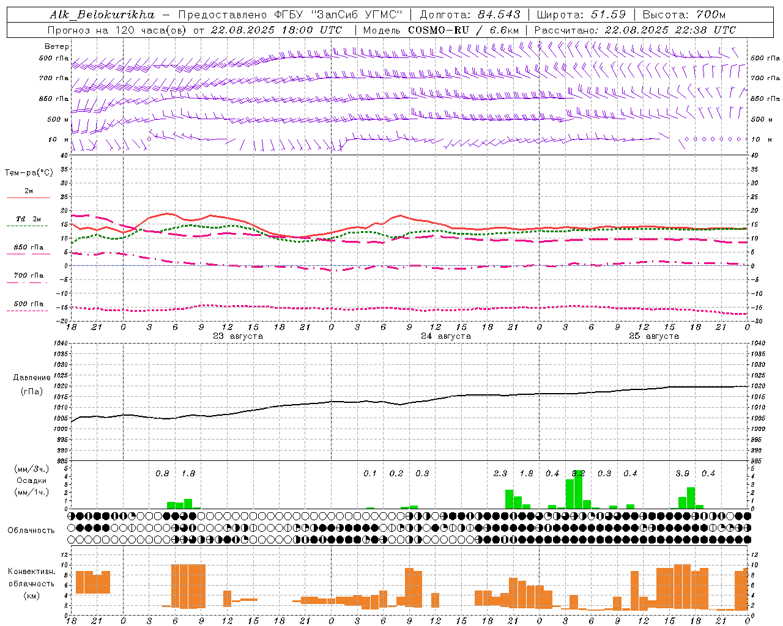
Task: Click the 'Долгота: 84.543' longitude value
Action: [470, 15]
